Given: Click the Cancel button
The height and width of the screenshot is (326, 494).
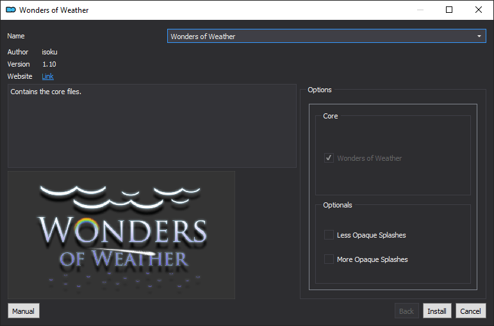Looking at the screenshot, I should point(471,311).
